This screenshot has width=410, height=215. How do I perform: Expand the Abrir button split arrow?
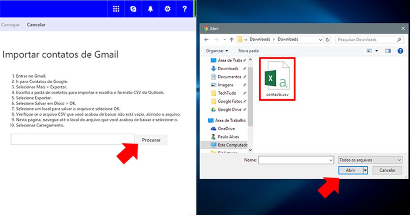[x=365, y=171]
